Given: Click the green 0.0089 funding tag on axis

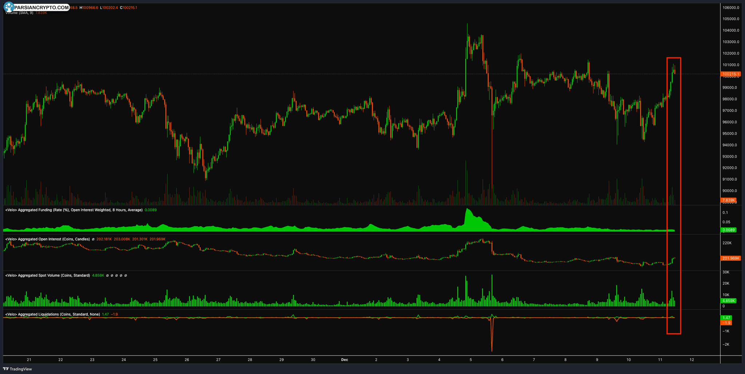Looking at the screenshot, I should click(x=729, y=230).
